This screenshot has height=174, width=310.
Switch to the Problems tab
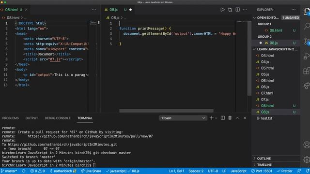click(11, 118)
